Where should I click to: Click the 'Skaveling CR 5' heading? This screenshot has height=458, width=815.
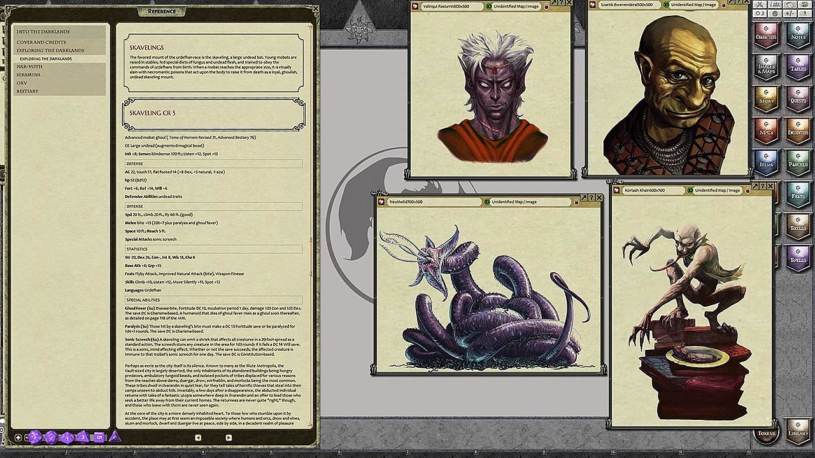point(152,113)
